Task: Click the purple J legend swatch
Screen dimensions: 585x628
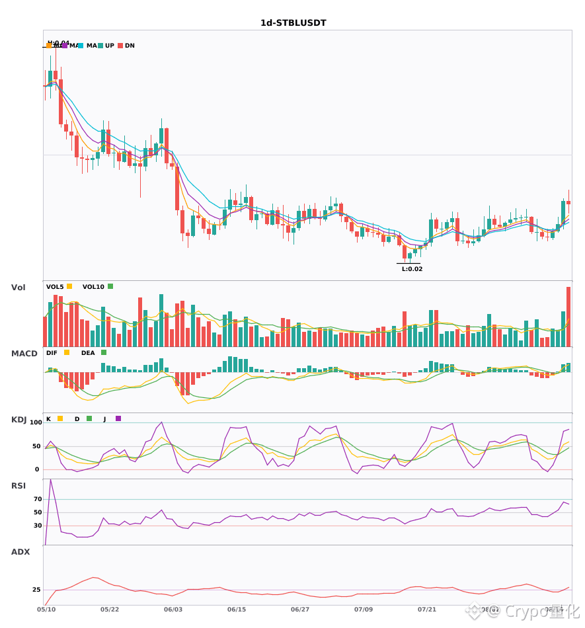Action: pyautogui.click(x=118, y=418)
